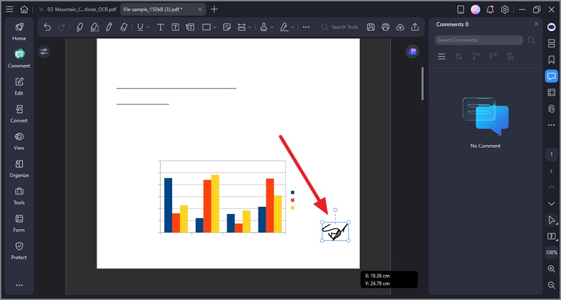Select the Stamp tool
561x300 pixels.
tap(263, 27)
